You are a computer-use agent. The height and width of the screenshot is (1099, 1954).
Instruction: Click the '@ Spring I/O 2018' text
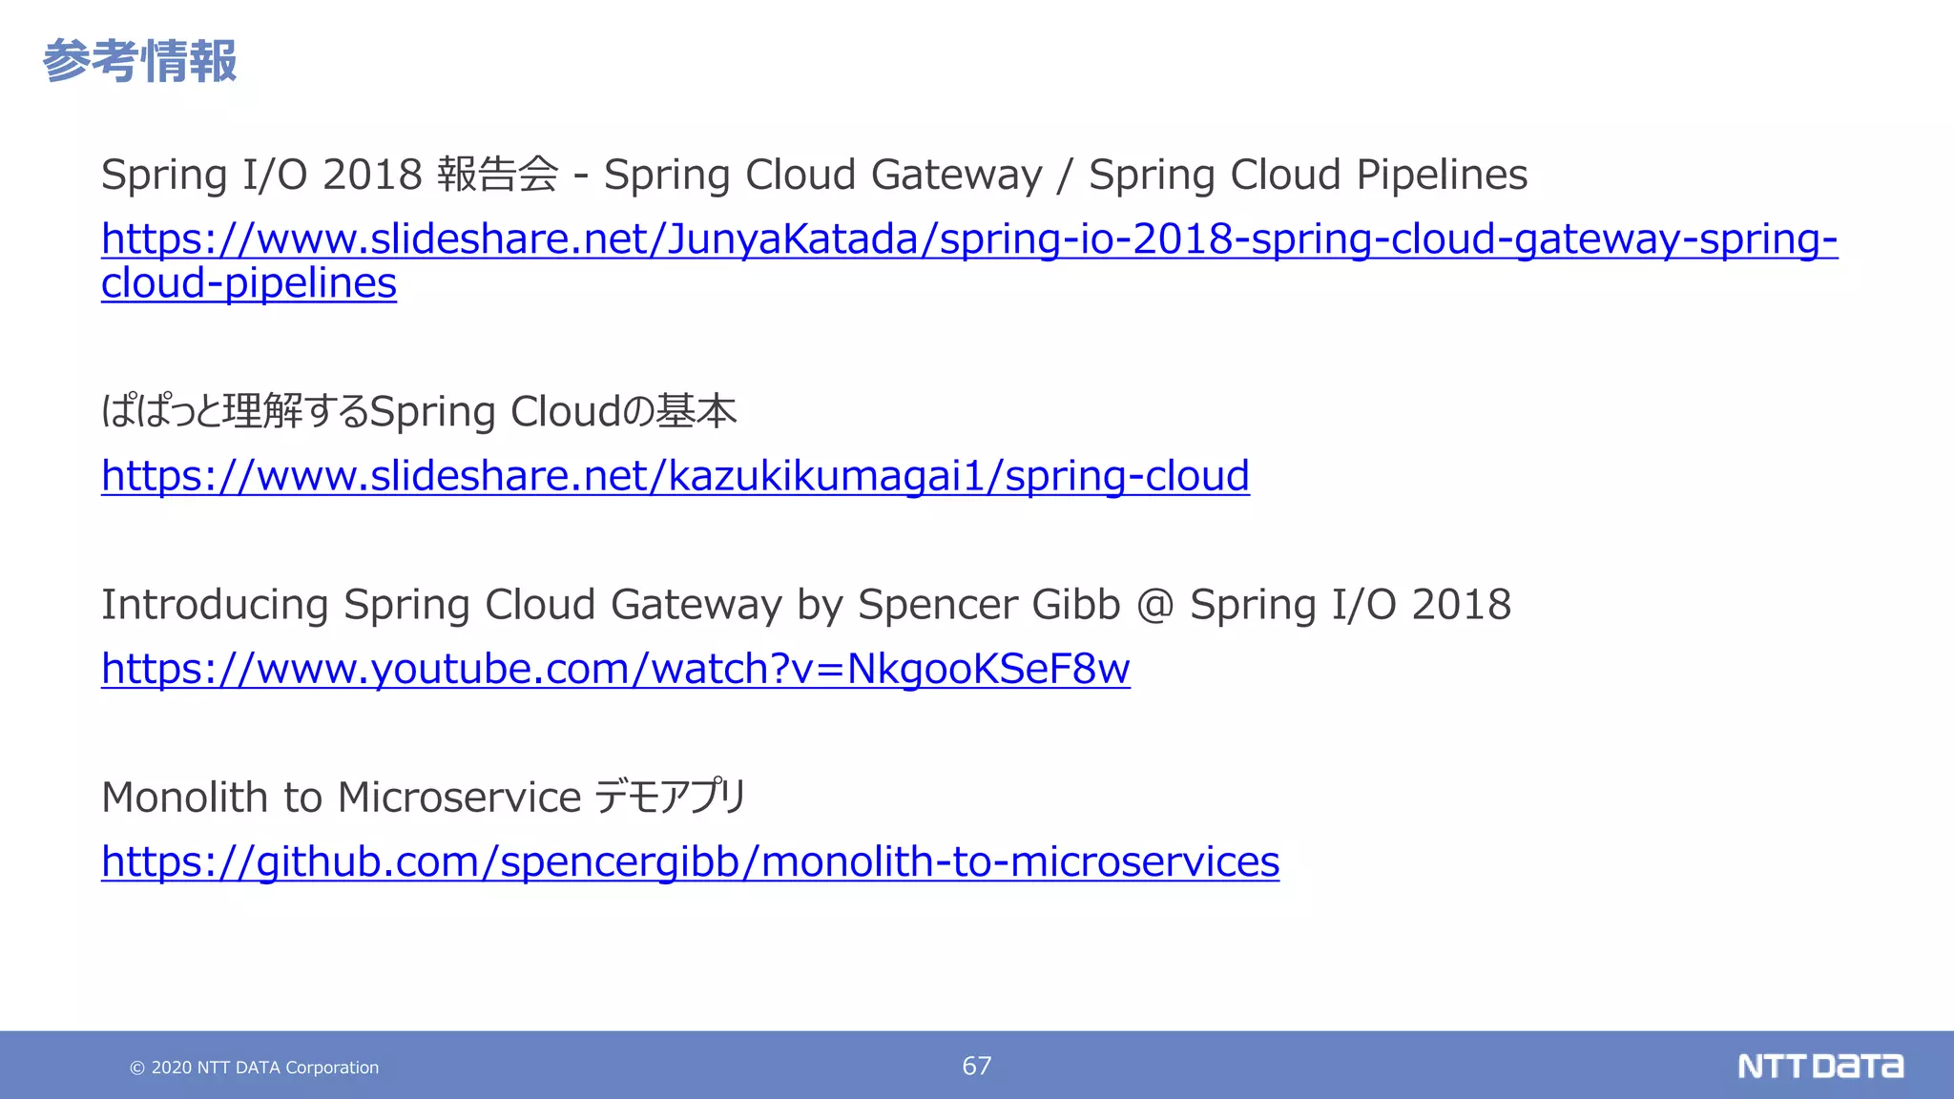pyautogui.click(x=1323, y=605)
